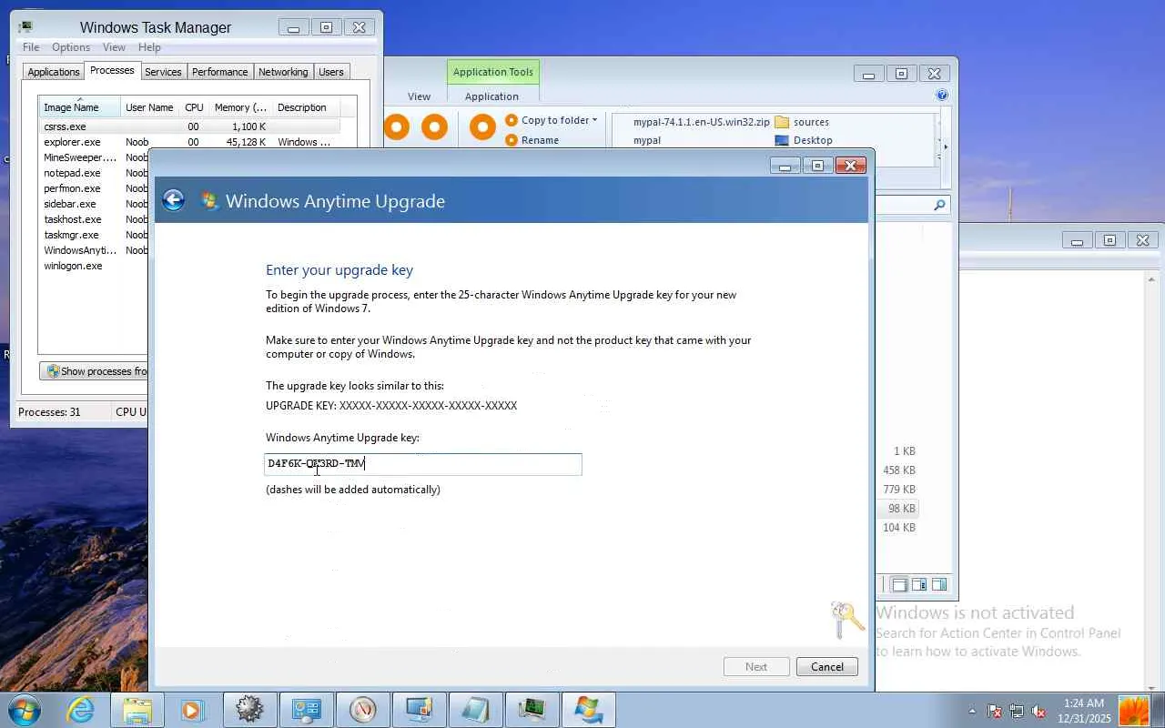Open the View tab in the Explorer ribbon
This screenshot has width=1165, height=728.
click(x=419, y=96)
